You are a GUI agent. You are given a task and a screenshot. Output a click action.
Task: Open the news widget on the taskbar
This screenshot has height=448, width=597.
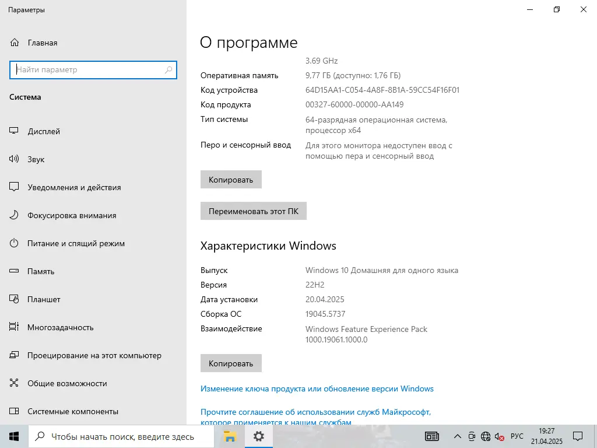pyautogui.click(x=432, y=436)
